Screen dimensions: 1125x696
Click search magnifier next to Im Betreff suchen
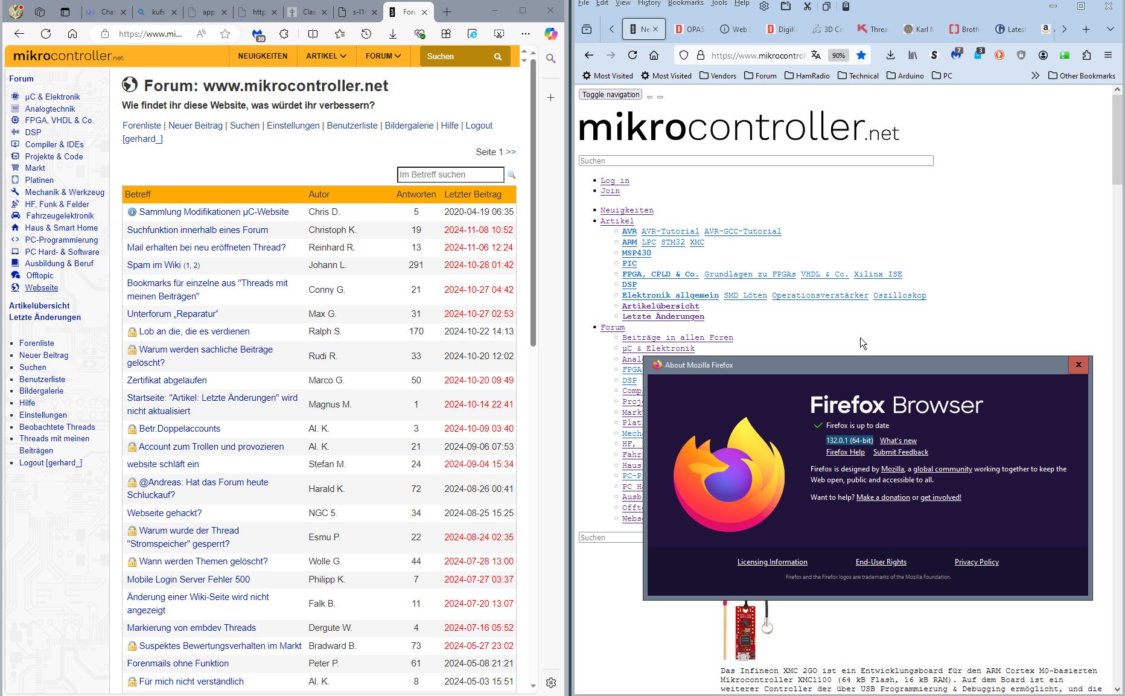click(x=512, y=175)
